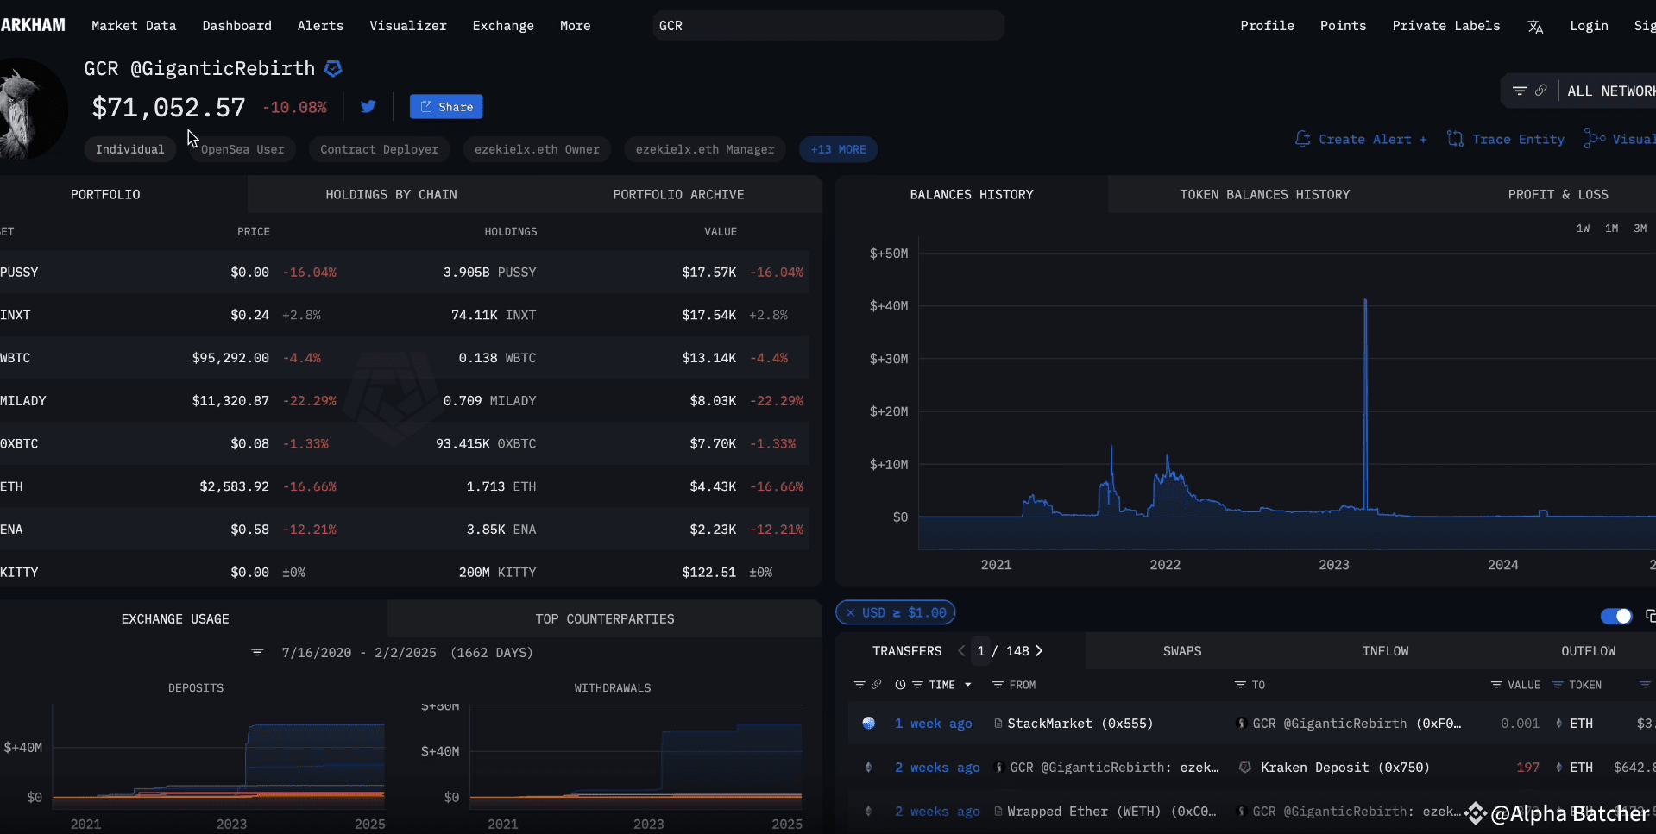Go to next transfers page
The width and height of the screenshot is (1656, 834).
[1039, 651]
